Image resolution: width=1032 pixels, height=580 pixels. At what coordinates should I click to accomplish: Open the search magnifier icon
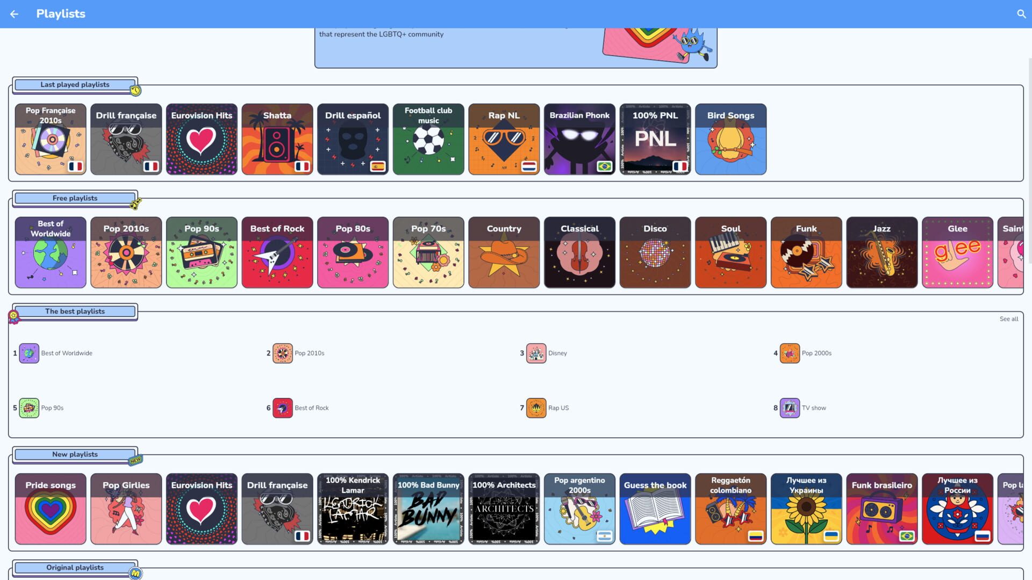coord(1021,14)
